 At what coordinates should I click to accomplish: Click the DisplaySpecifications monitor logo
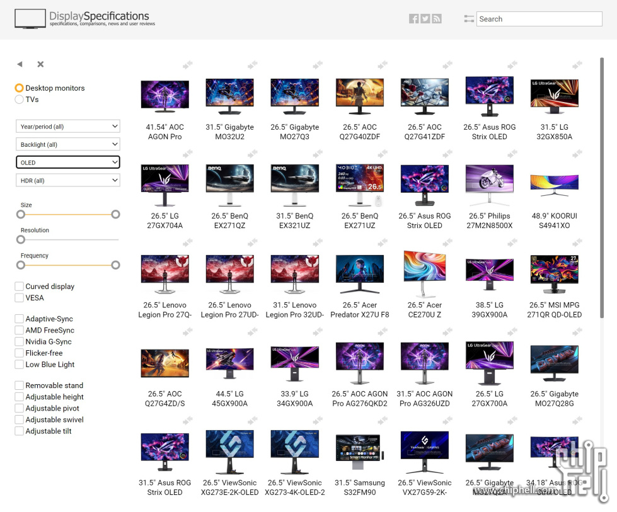coord(30,19)
